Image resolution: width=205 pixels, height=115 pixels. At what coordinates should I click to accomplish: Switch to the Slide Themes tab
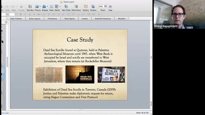coord(16,19)
